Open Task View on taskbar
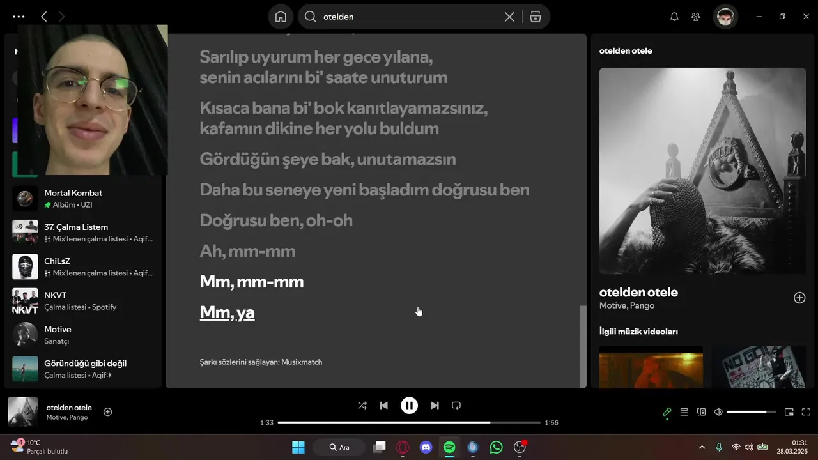Viewport: 818px width, 460px height. tap(380, 447)
